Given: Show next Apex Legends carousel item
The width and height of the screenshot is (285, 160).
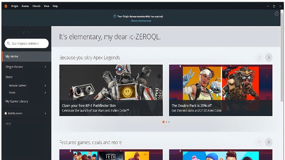Looking at the screenshot, I should 269,57.
